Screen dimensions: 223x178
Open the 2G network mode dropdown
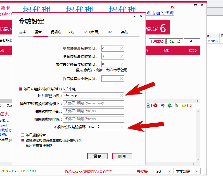[x=164, y=171]
